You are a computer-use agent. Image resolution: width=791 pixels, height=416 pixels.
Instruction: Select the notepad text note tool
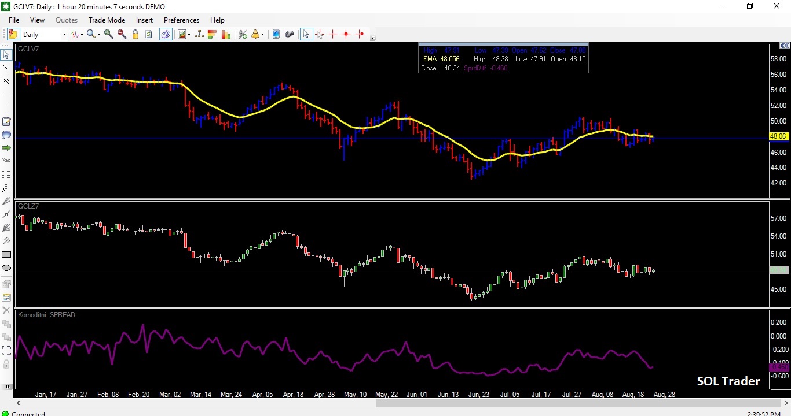click(6, 121)
